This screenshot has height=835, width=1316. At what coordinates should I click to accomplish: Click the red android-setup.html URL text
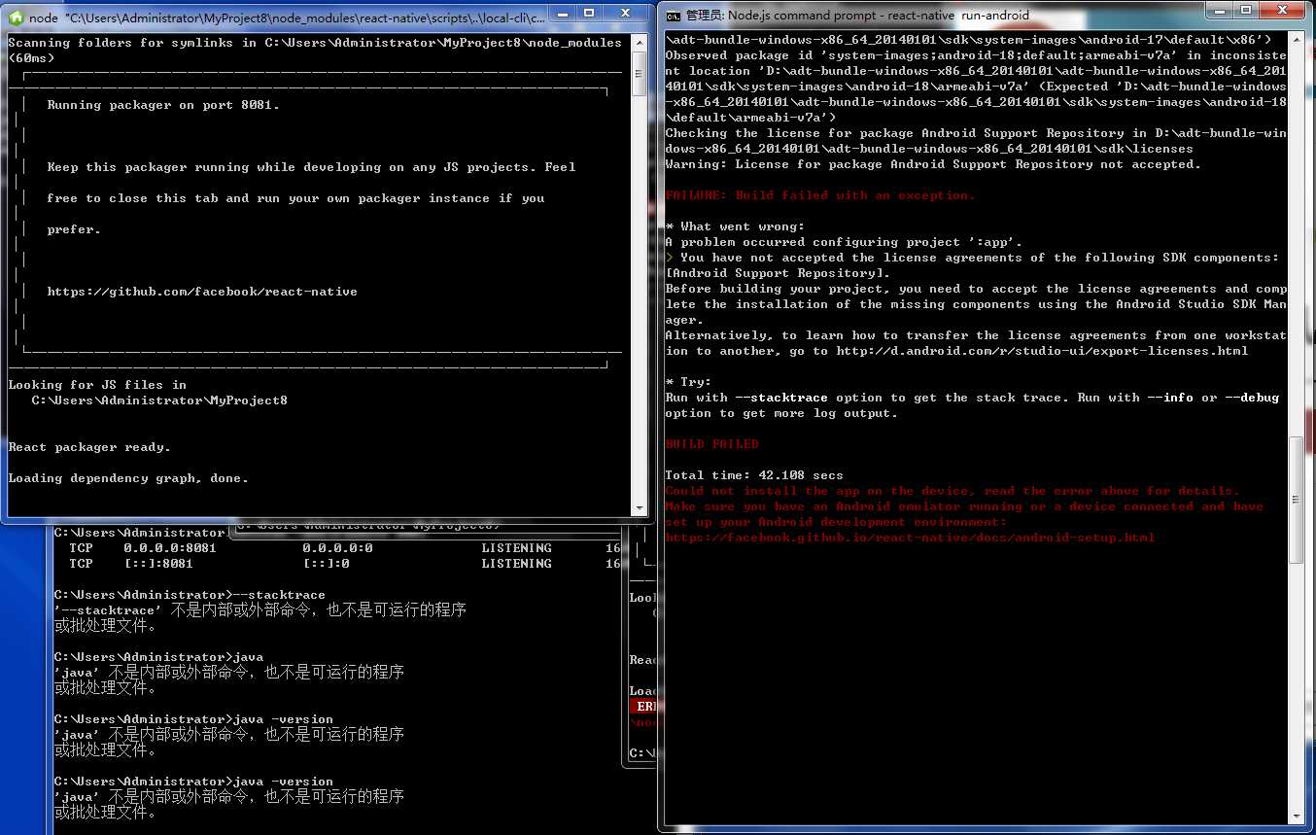(910, 538)
